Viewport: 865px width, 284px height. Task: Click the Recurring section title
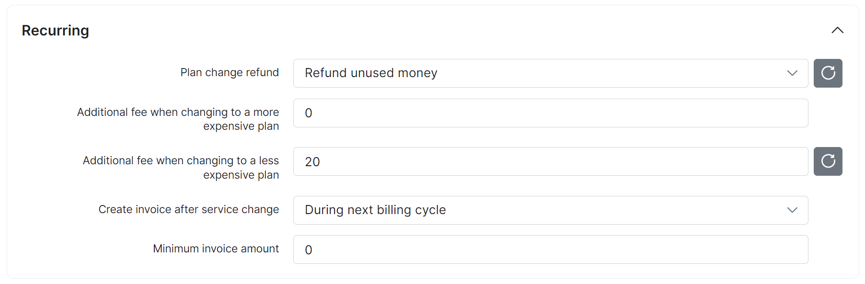point(55,30)
